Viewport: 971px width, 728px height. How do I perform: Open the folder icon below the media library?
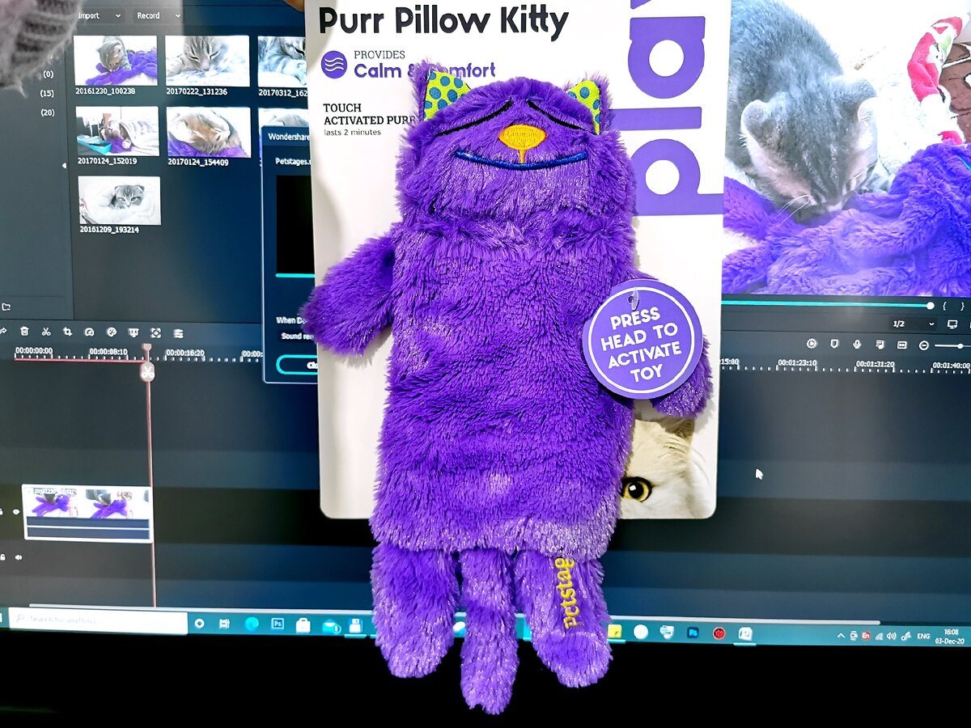point(6,307)
